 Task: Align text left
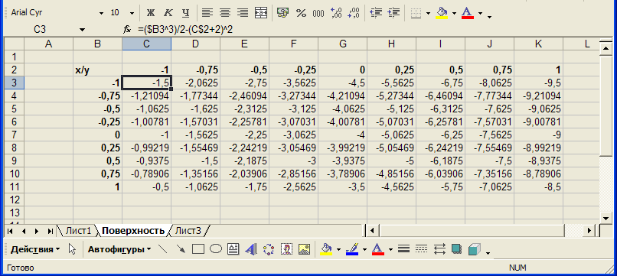coord(207,13)
